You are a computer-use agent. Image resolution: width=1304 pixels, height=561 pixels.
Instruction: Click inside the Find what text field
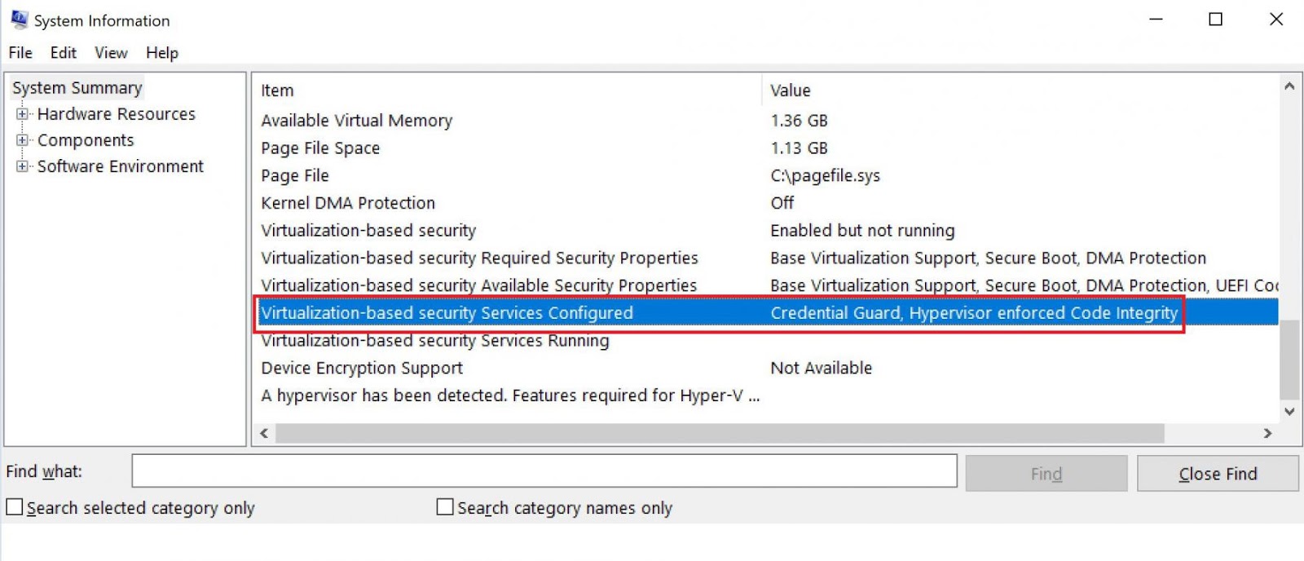coord(544,470)
